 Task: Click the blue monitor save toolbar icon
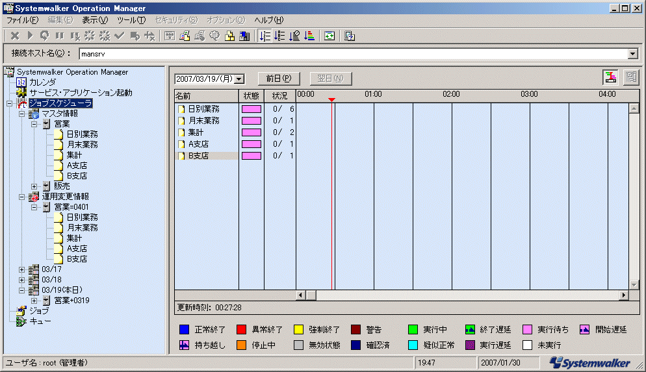click(244, 36)
